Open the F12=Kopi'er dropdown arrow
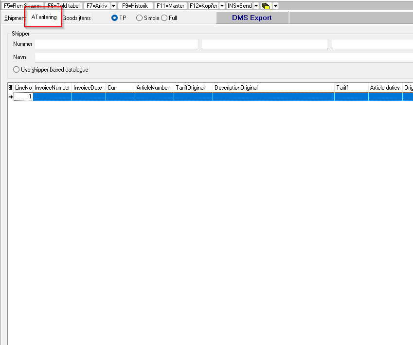 point(222,6)
